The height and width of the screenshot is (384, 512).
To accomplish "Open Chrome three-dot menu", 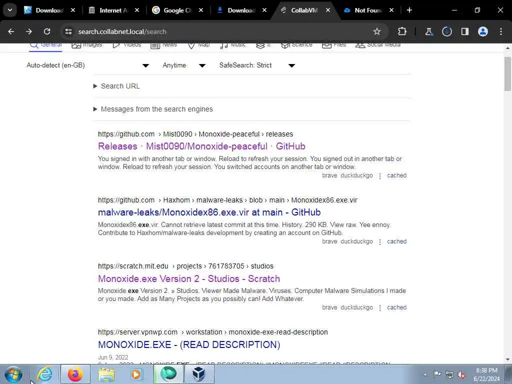I will [x=501, y=31].
